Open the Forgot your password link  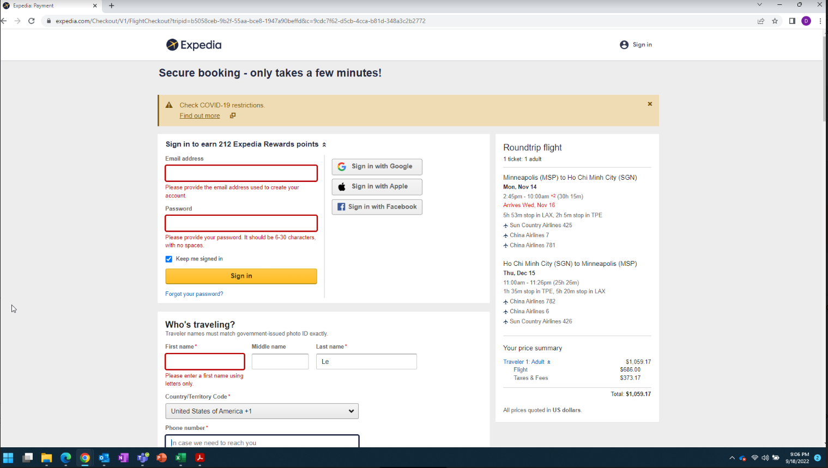pyautogui.click(x=194, y=294)
